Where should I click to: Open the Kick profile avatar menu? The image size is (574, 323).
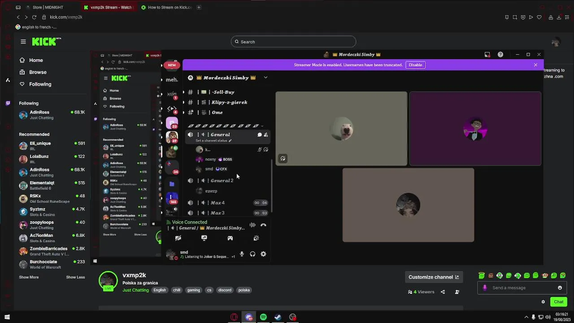point(556,42)
